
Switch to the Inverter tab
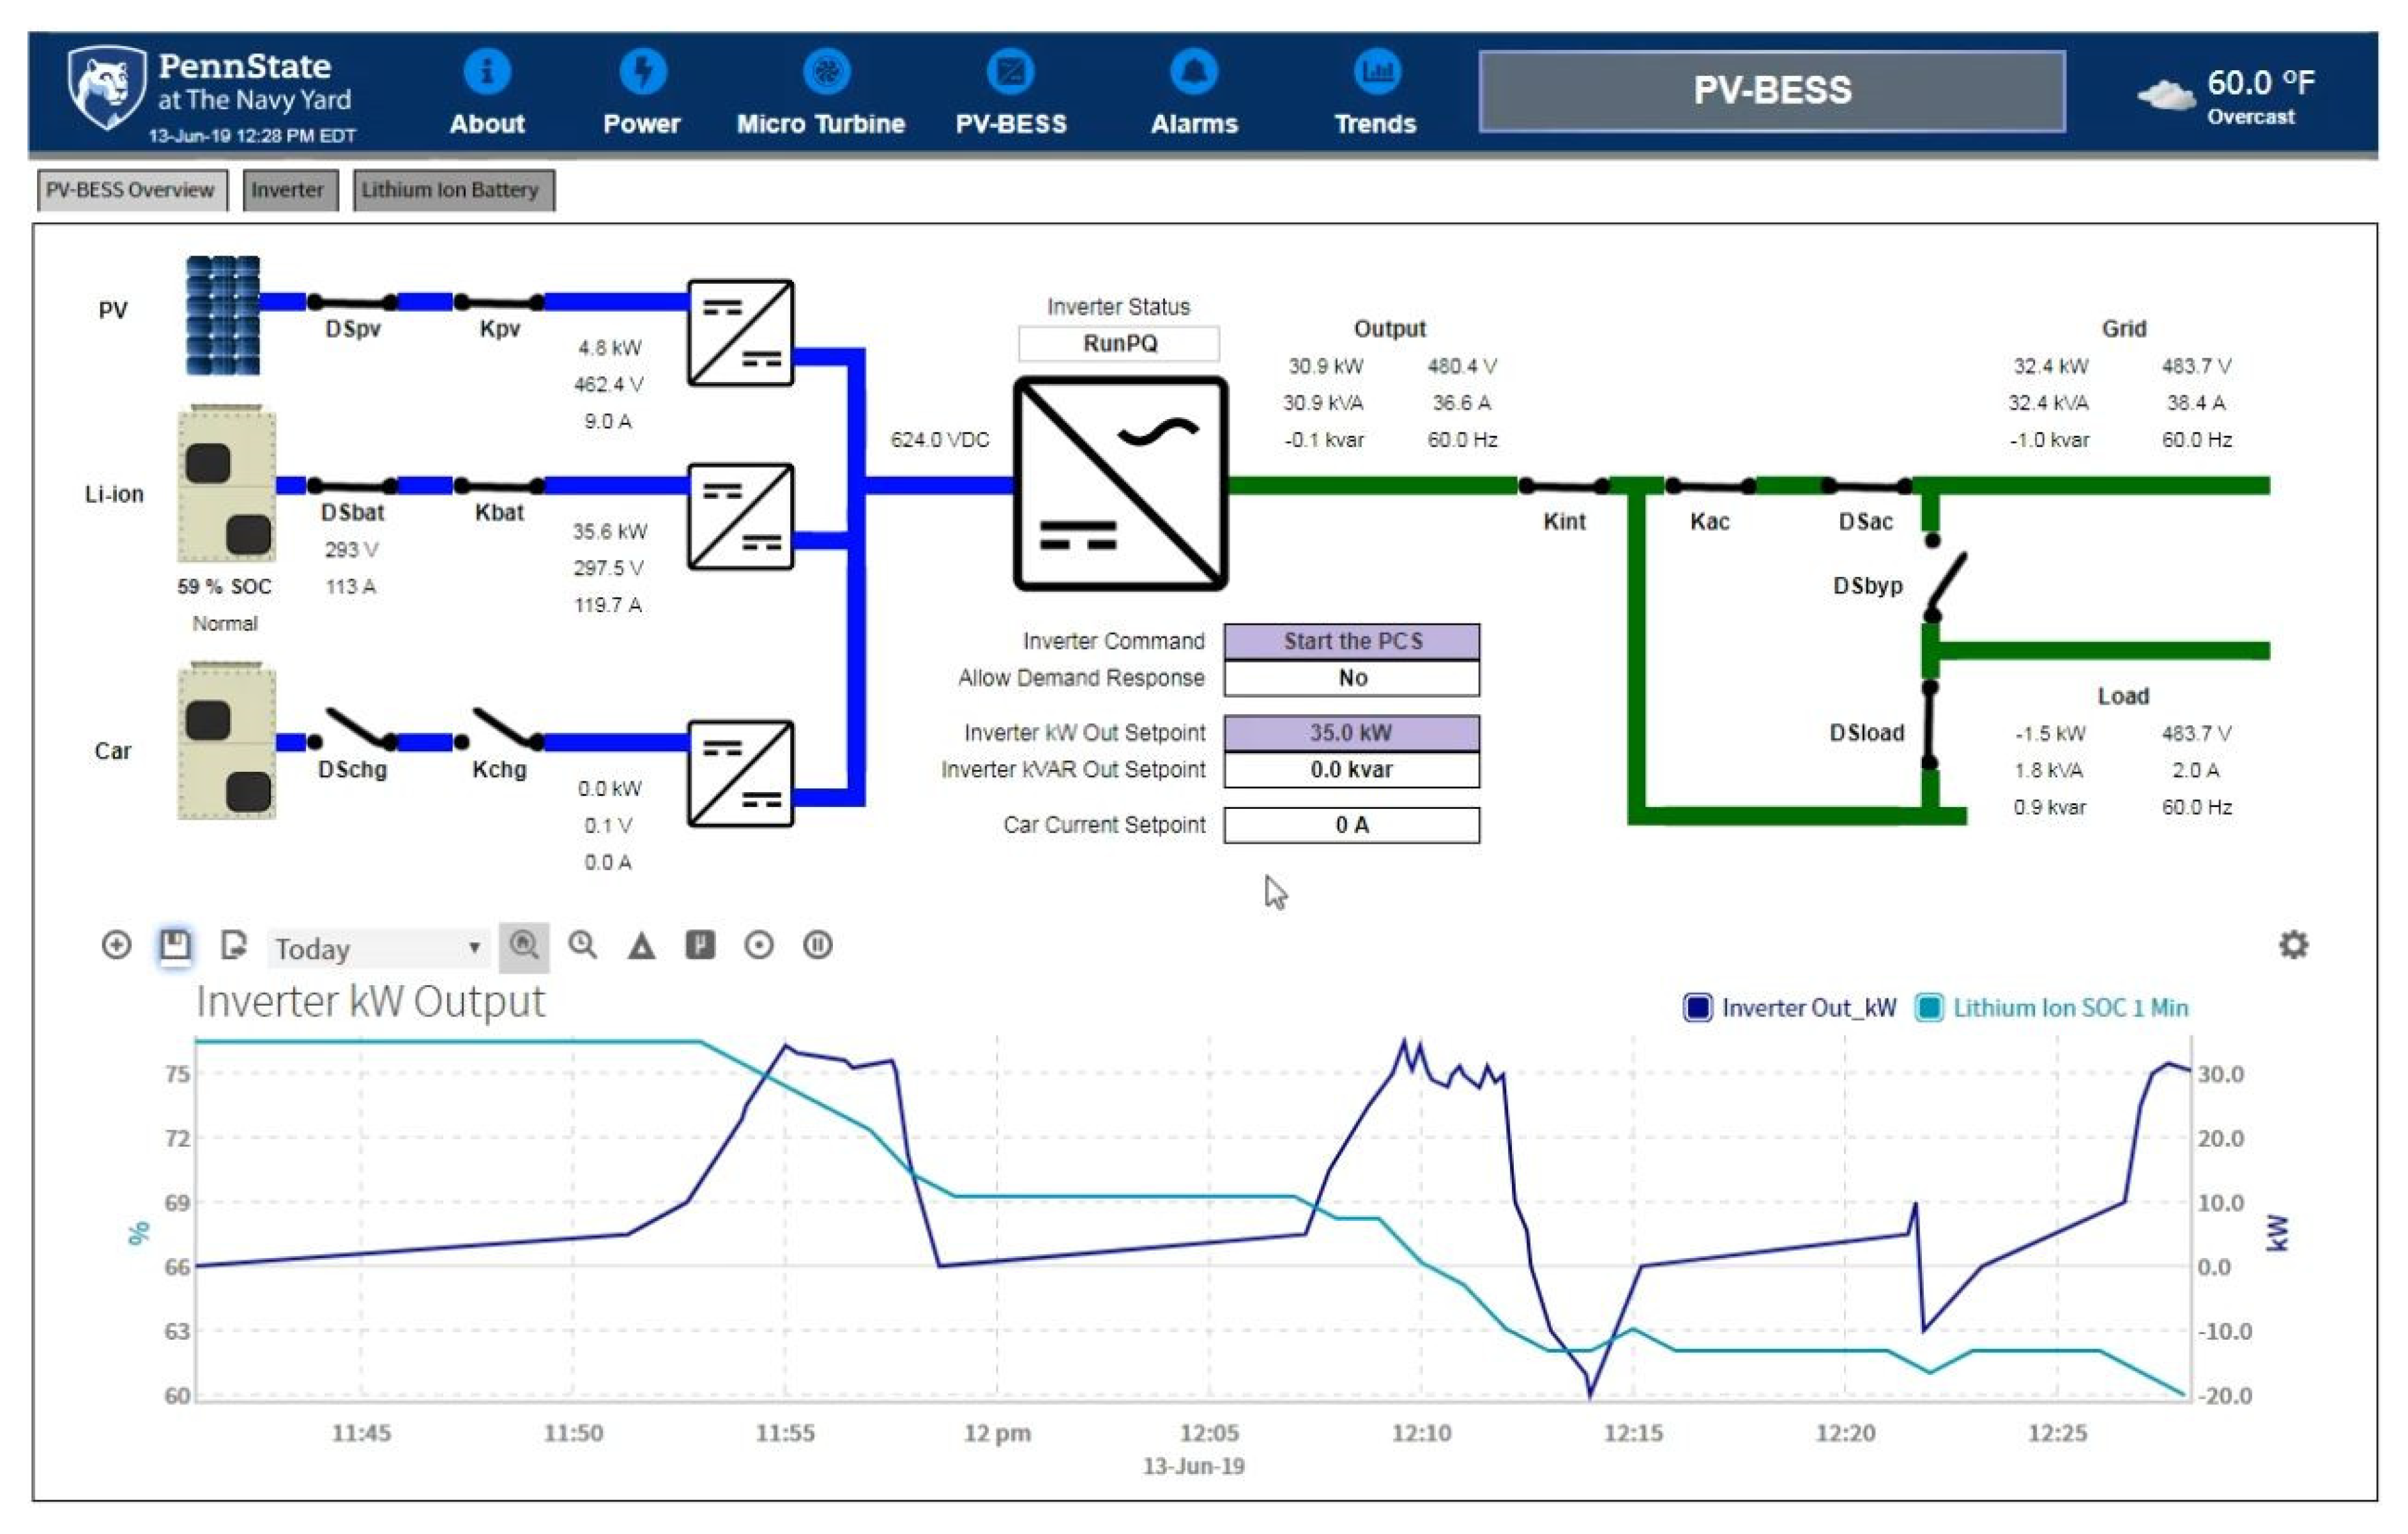[288, 190]
